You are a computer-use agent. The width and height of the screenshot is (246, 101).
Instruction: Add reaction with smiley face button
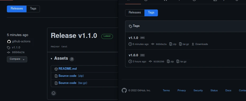pyautogui.click(x=53, y=93)
